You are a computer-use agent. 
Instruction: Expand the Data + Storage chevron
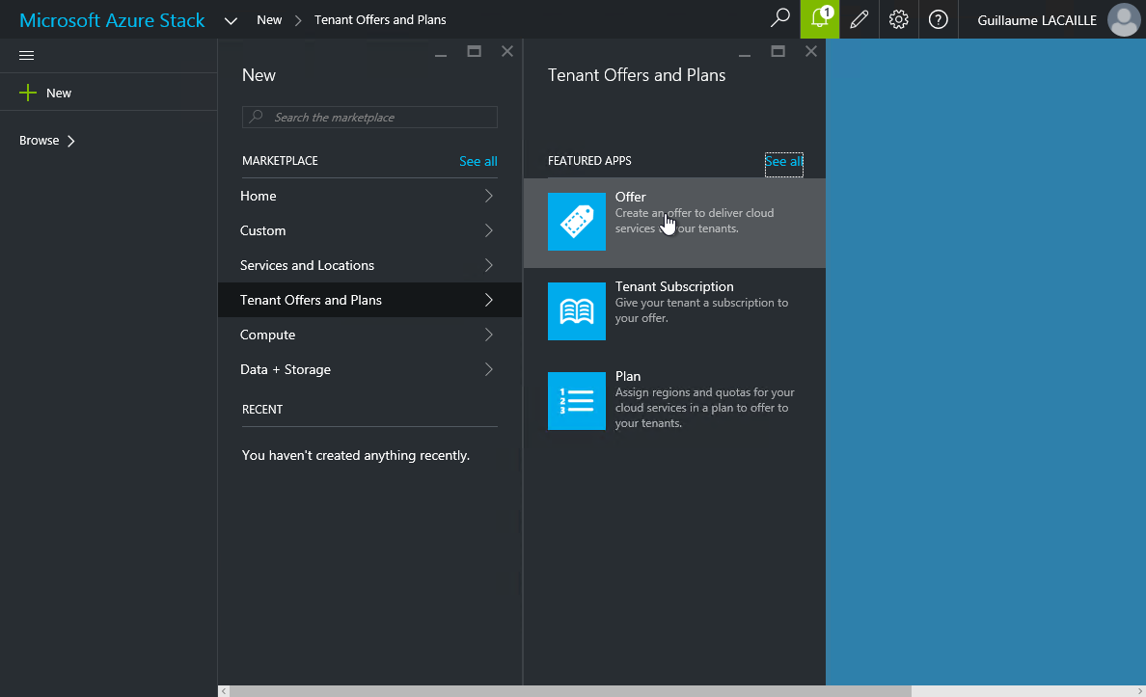pyautogui.click(x=489, y=369)
